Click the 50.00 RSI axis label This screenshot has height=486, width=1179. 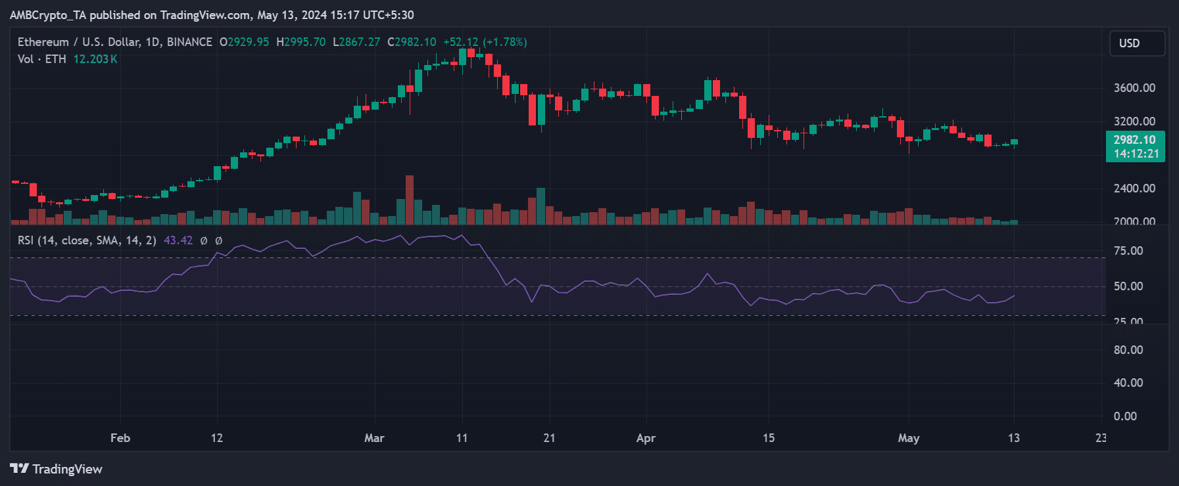tap(1128, 286)
